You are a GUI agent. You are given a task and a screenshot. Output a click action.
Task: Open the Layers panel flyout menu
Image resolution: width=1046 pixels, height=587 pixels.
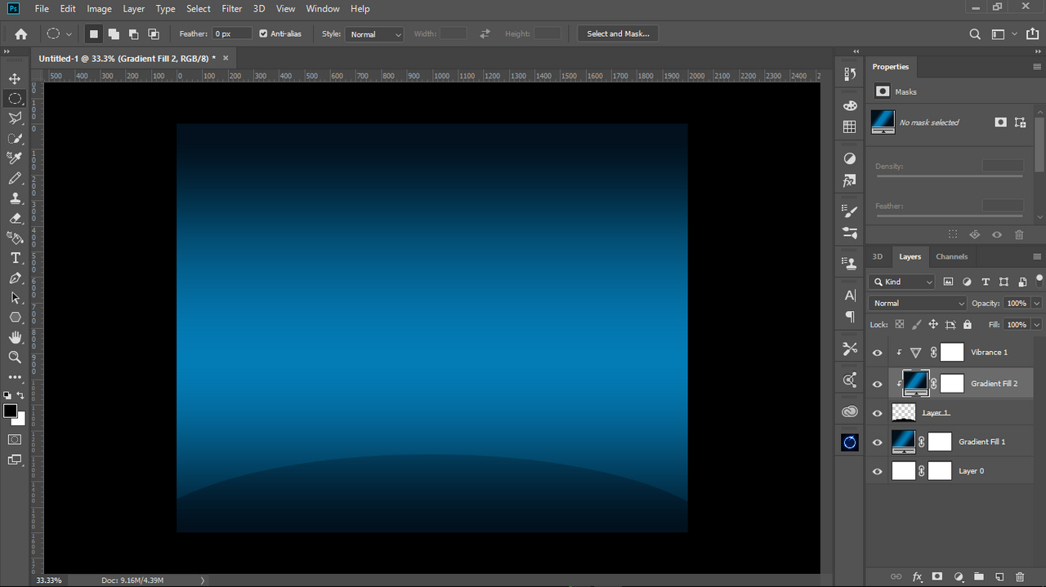coord(1037,256)
